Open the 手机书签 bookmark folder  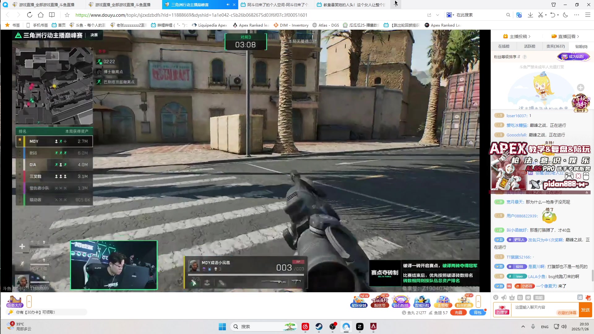coord(37,25)
